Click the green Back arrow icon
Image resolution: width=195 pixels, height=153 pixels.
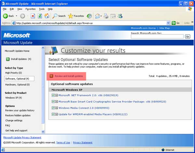point(5,16)
